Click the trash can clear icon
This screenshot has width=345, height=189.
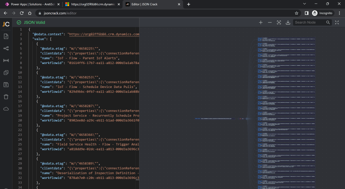tap(6, 97)
